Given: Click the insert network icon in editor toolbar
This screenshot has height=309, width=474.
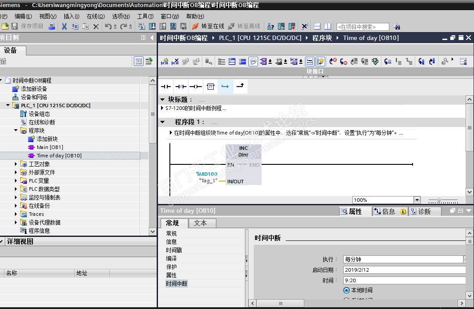Looking at the screenshot, I should pos(165,62).
